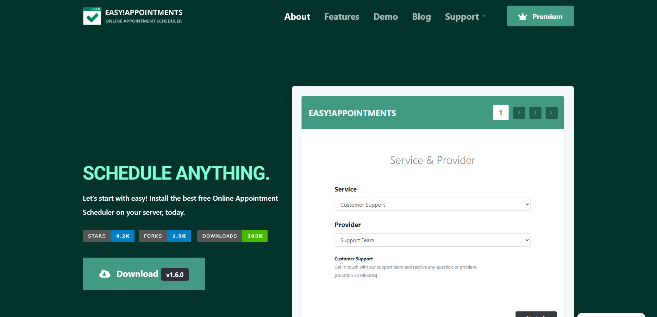The width and height of the screenshot is (657, 317).
Task: Click the v1.6.0 version badge
Action: click(175, 274)
